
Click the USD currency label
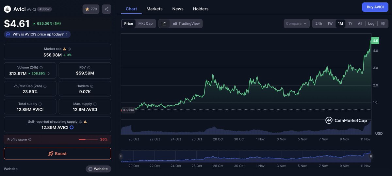point(379,134)
